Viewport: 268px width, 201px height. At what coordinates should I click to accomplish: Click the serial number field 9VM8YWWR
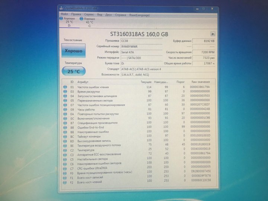(x=141, y=47)
